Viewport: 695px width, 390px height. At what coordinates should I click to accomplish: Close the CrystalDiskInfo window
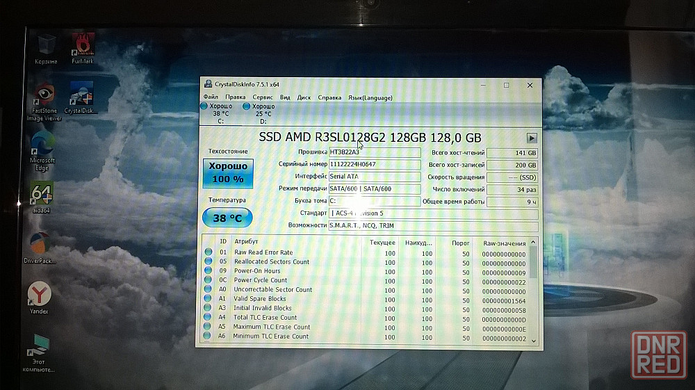click(x=530, y=85)
